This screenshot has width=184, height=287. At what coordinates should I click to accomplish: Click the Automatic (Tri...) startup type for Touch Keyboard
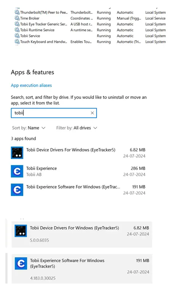point(129,42)
